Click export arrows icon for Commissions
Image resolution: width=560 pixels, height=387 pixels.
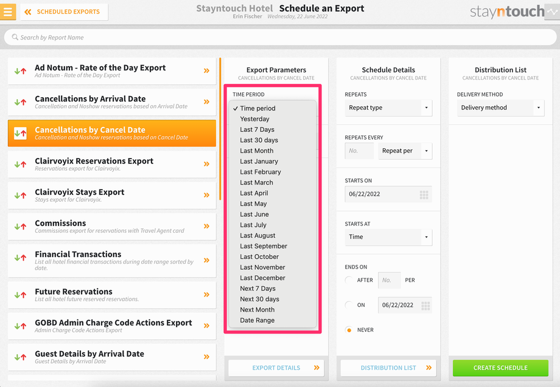pos(20,226)
